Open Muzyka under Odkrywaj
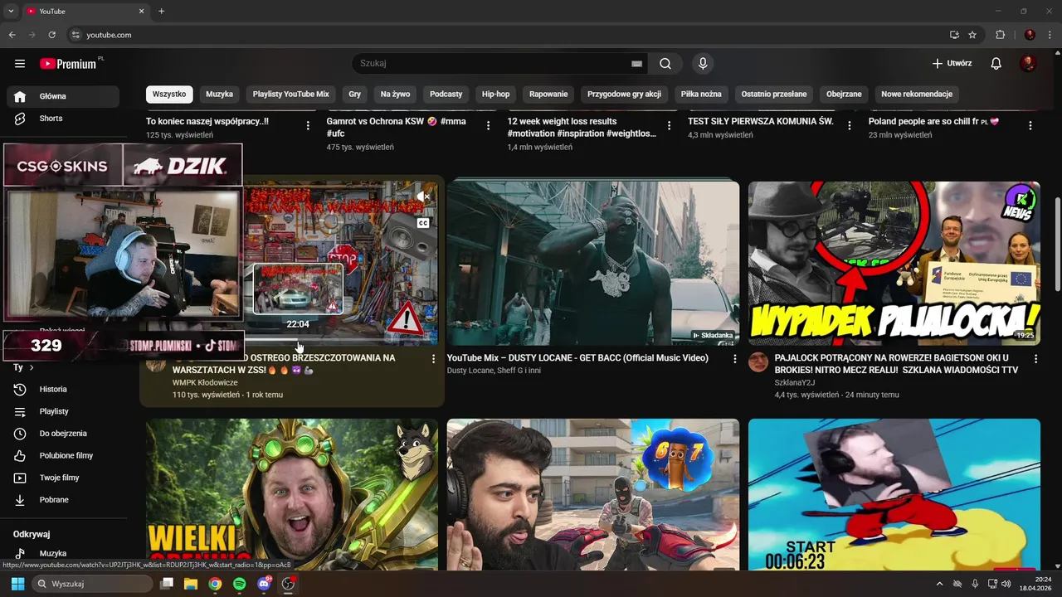Image resolution: width=1062 pixels, height=597 pixels. 63,553
